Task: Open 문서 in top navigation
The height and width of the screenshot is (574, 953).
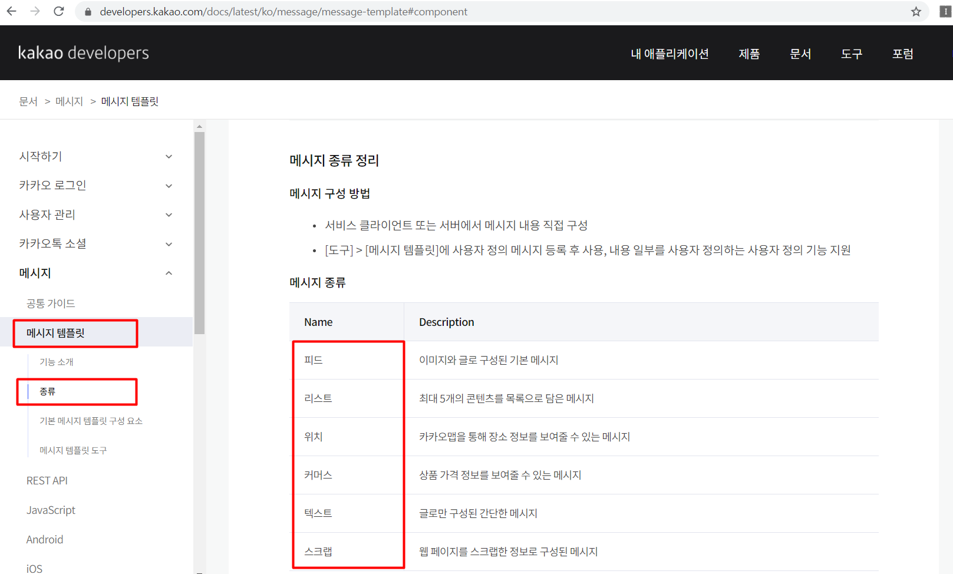Action: pos(800,54)
